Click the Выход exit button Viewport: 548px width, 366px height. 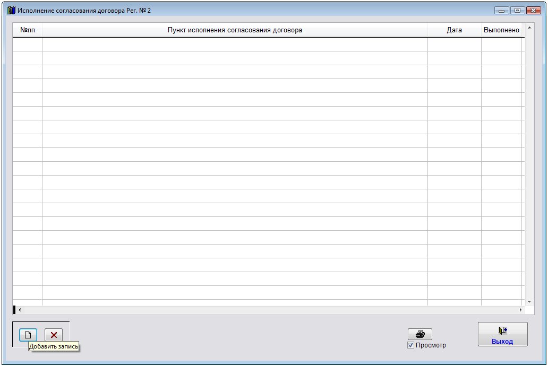pyautogui.click(x=502, y=334)
